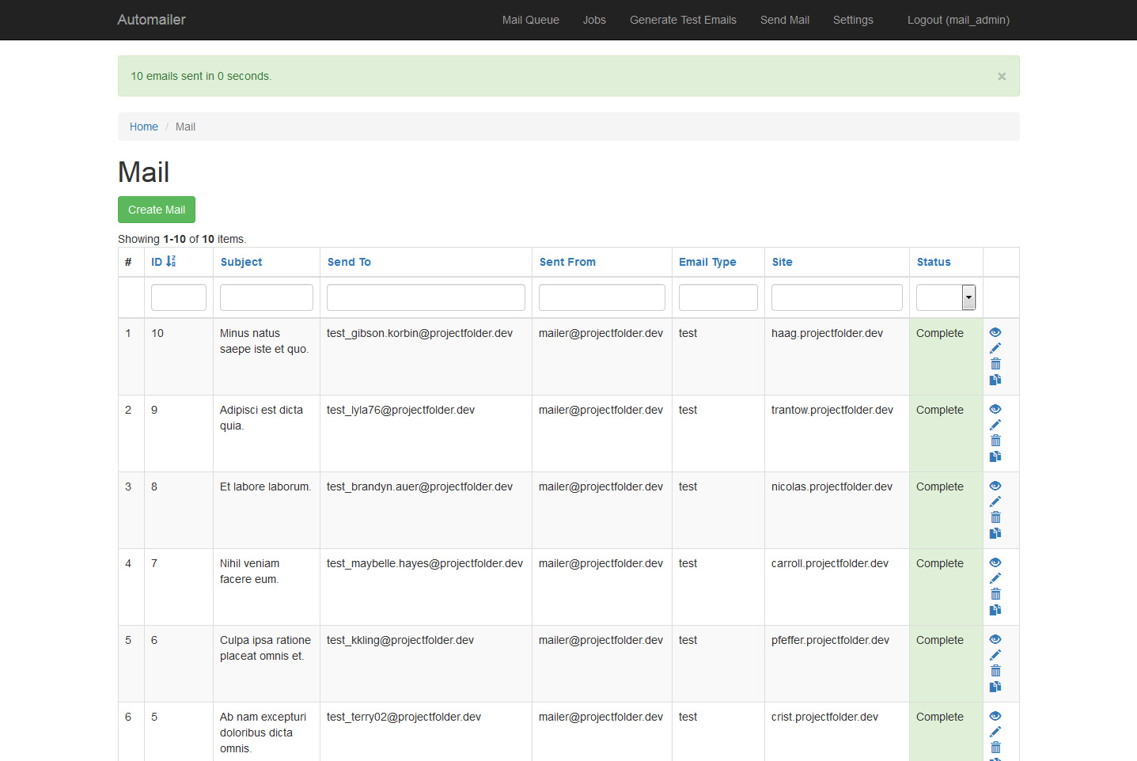View mail ID 10 via eye icon

995,332
